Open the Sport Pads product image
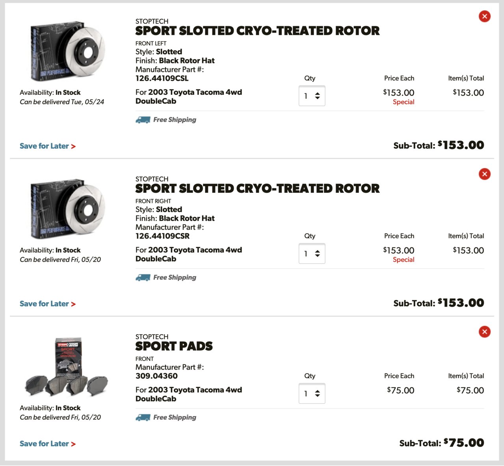Viewport: 504px width, 466px height. [x=67, y=367]
